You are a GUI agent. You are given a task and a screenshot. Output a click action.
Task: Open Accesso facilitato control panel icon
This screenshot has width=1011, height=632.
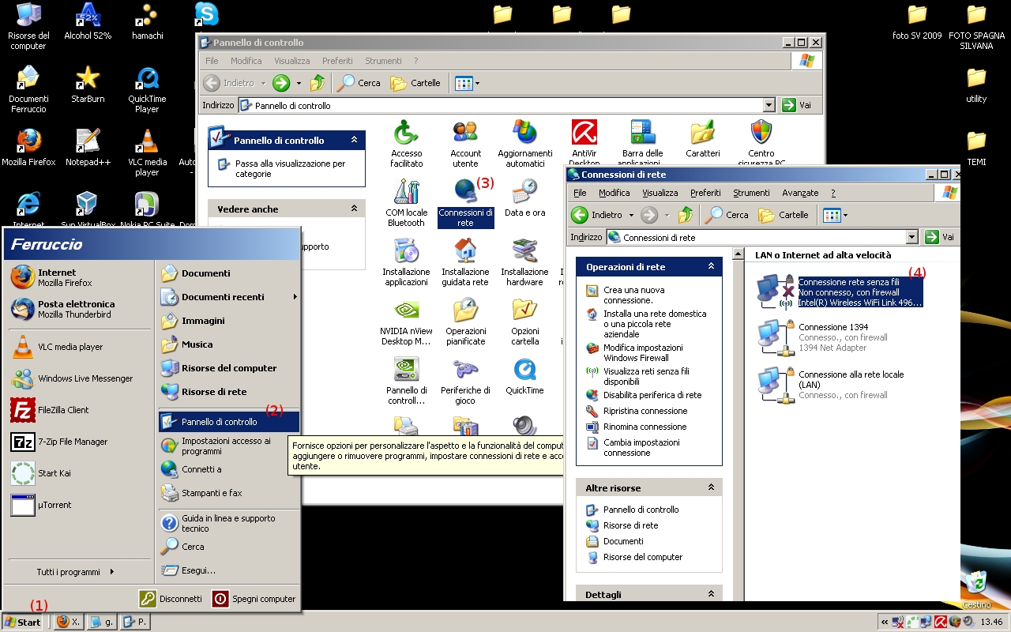(x=406, y=144)
